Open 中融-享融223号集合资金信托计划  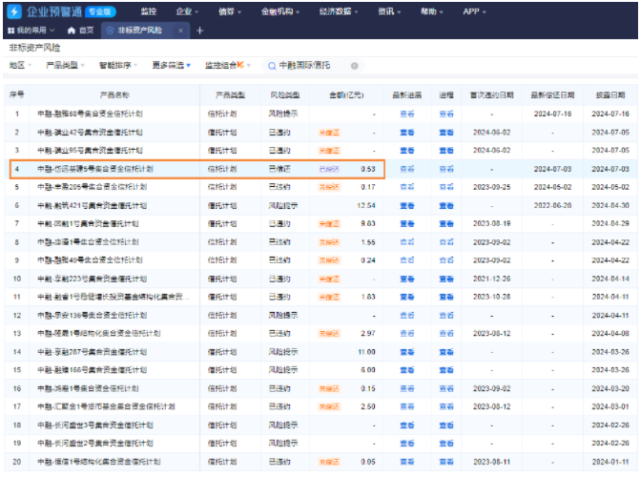click(x=92, y=279)
